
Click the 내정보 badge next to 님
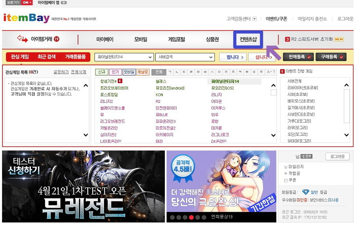click(x=306, y=156)
